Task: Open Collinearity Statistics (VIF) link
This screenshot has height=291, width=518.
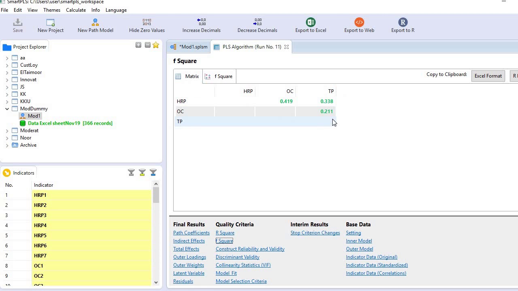Action: tap(243, 265)
